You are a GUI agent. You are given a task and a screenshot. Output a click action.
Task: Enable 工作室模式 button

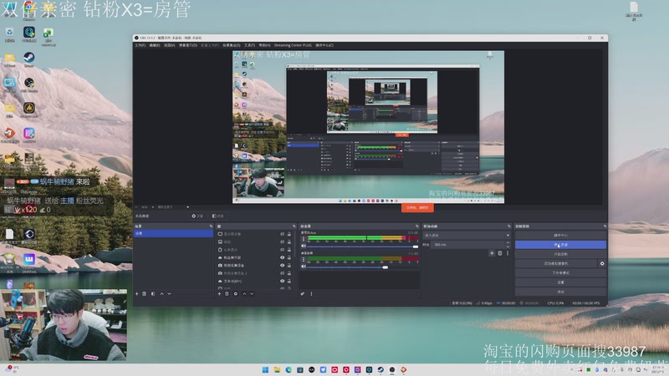[560, 273]
